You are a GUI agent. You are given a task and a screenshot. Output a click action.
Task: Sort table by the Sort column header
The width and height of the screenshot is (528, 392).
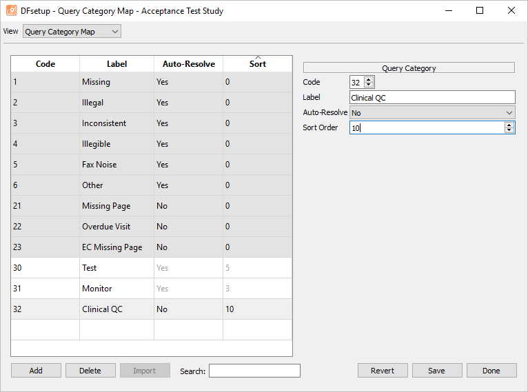[258, 64]
